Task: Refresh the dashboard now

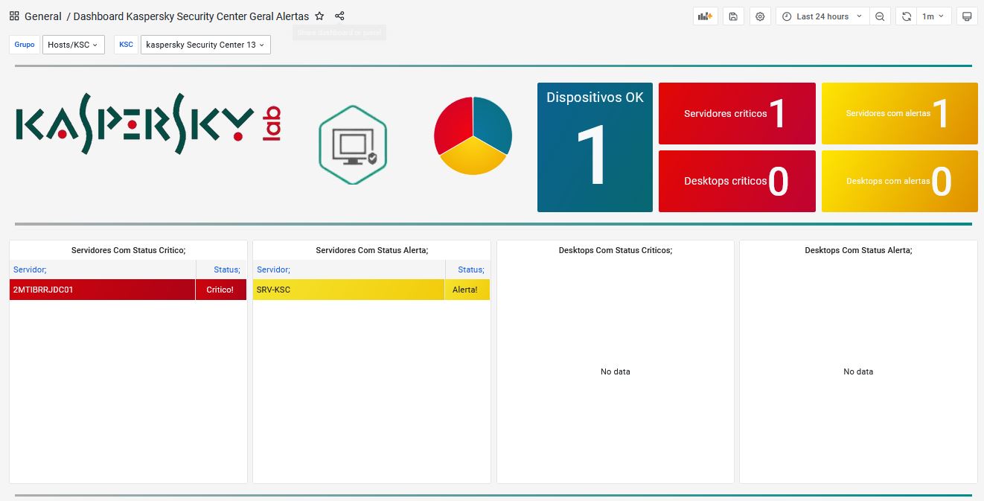Action: click(906, 16)
